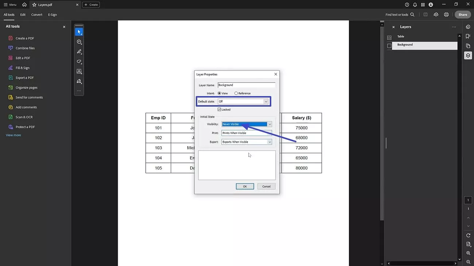
Task: Click the Print document icon
Action: tap(446, 15)
